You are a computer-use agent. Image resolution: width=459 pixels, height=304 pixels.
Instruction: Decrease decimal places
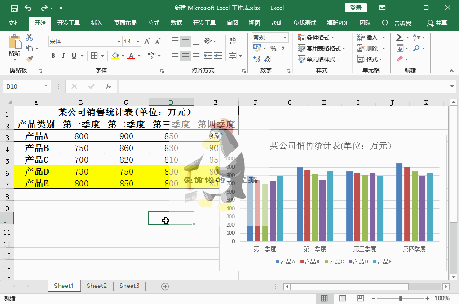click(267, 59)
